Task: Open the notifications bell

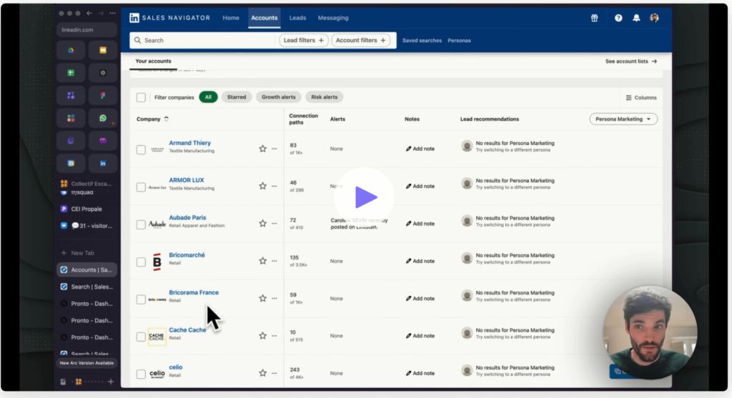Action: point(636,18)
